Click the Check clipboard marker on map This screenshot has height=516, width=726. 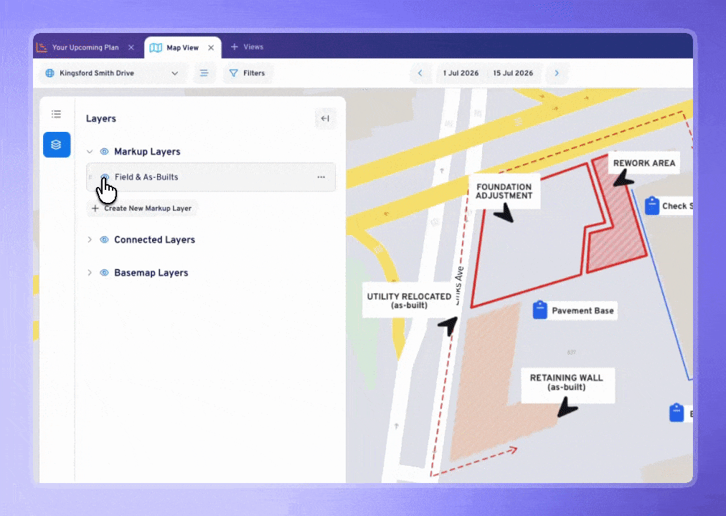point(652,206)
